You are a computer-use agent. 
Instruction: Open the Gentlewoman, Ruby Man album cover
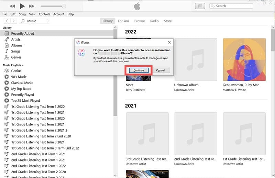point(244,59)
